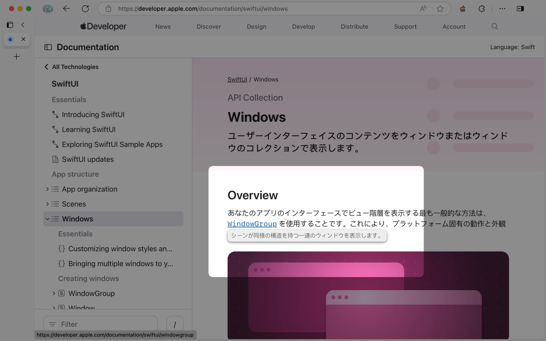This screenshot has height=341, width=546.
Task: Click the filter lines icon
Action: click(x=52, y=324)
